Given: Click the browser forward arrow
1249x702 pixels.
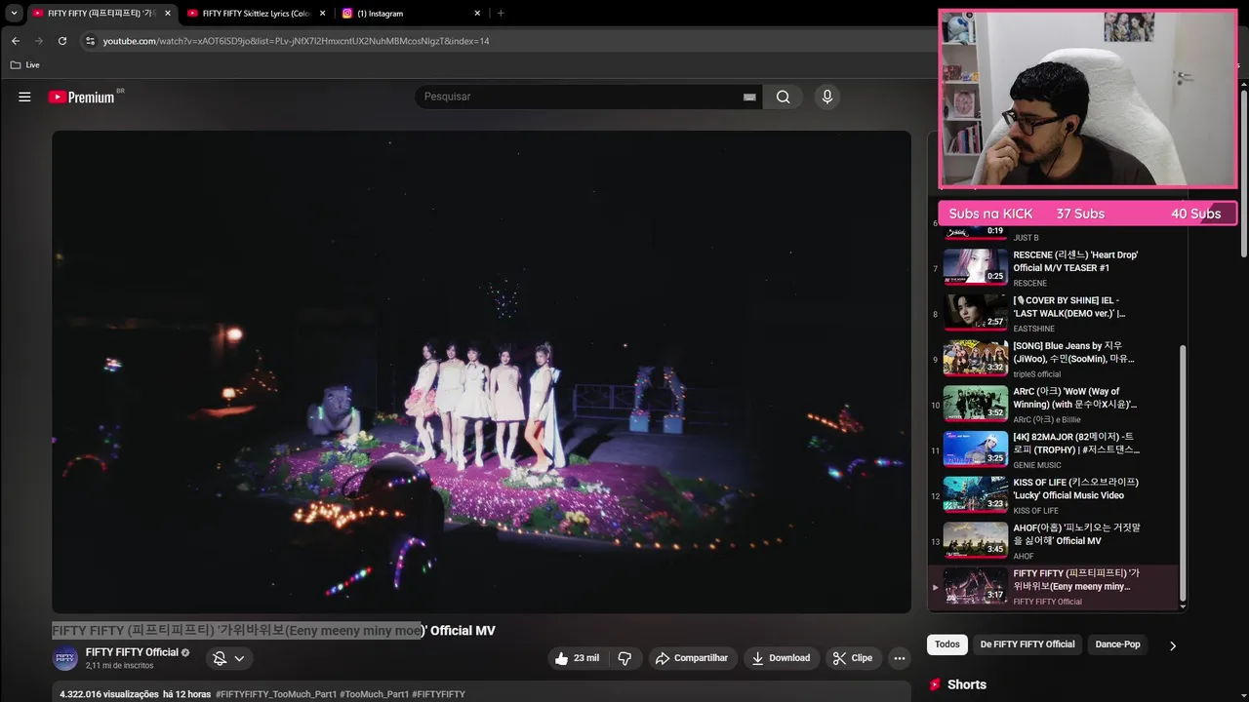Looking at the screenshot, I should click(38, 41).
